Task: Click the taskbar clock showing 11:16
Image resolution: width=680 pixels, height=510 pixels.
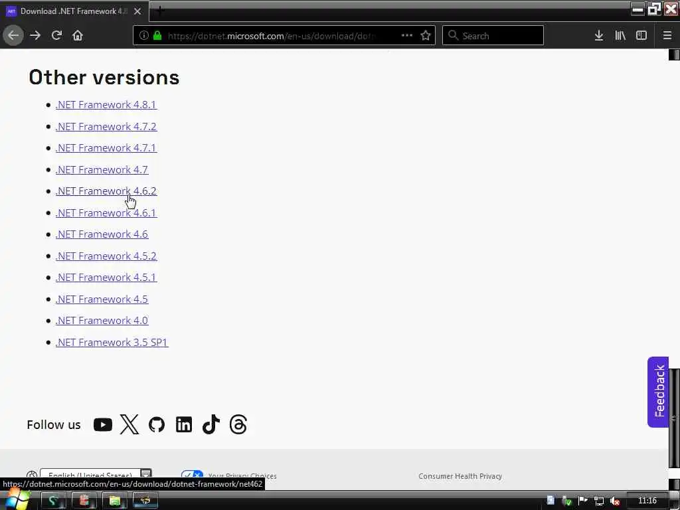Action: point(647,501)
